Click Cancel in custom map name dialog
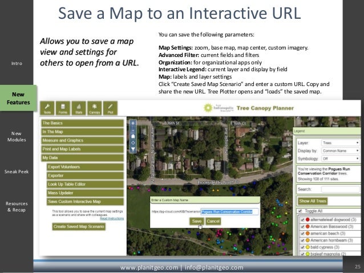Screen dimensions: 364x273 coord(213,221)
